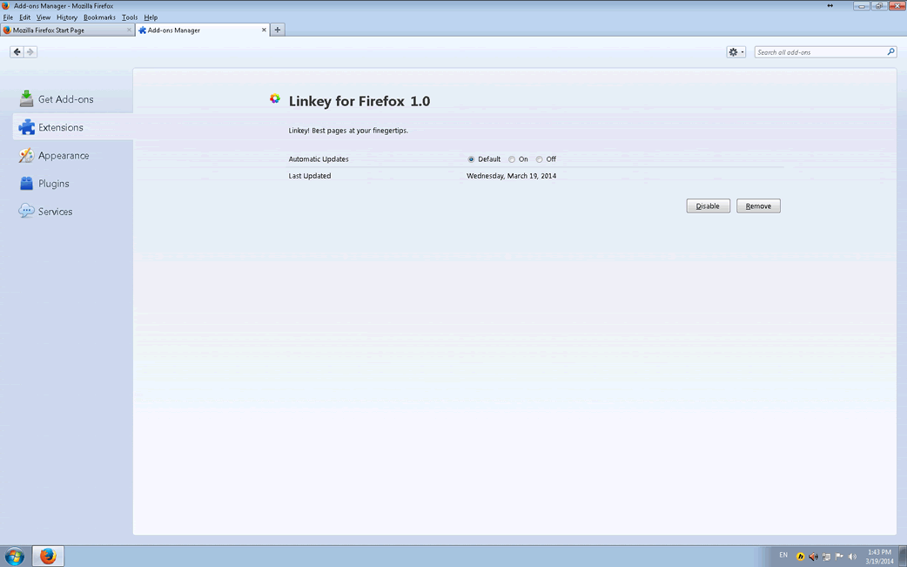Open the Tools menu

(130, 17)
